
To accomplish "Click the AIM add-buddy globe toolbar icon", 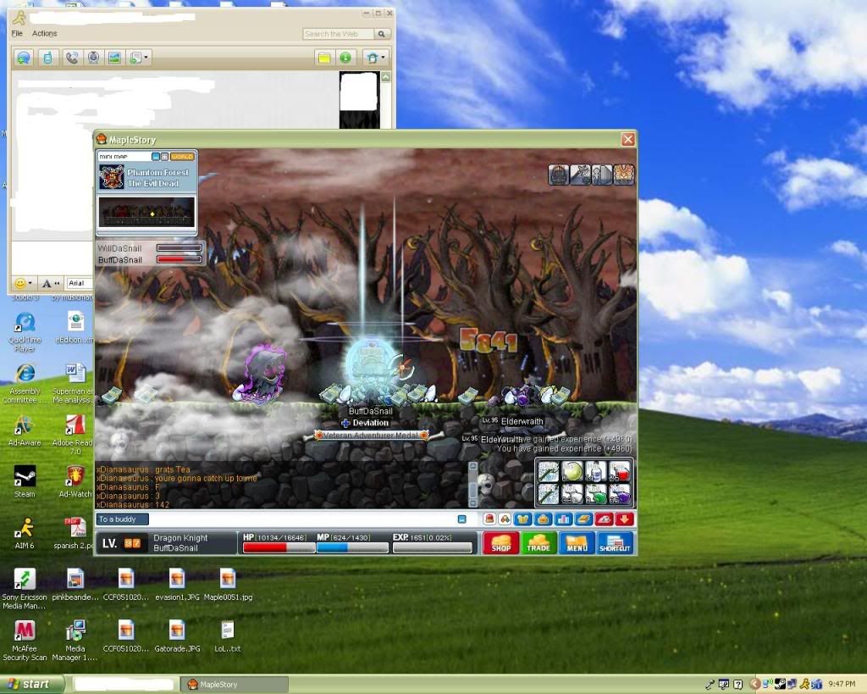I will 24,58.
